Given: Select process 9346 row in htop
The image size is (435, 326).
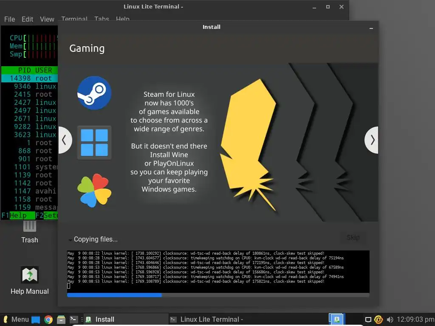Looking at the screenshot, I should coord(29,86).
